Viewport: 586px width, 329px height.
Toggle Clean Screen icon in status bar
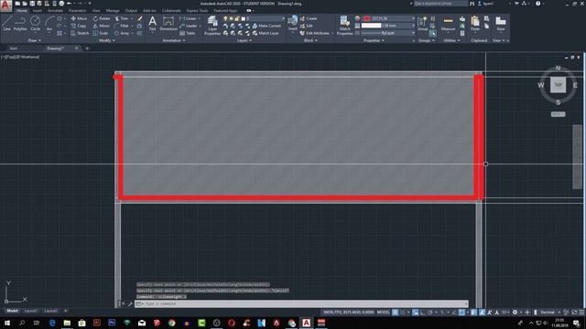tap(574, 313)
